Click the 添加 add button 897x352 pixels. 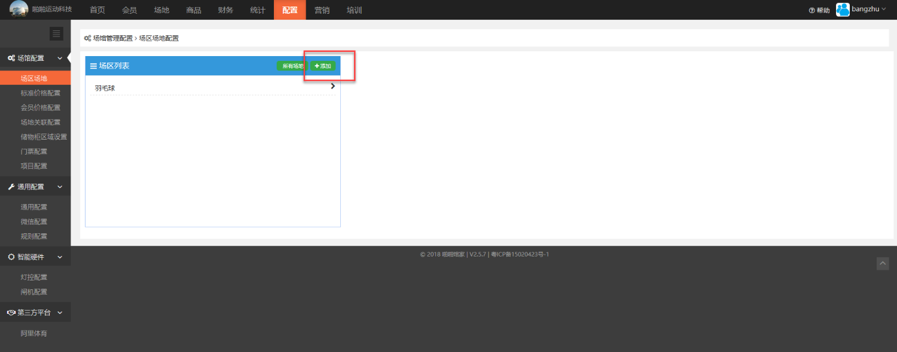tap(323, 66)
